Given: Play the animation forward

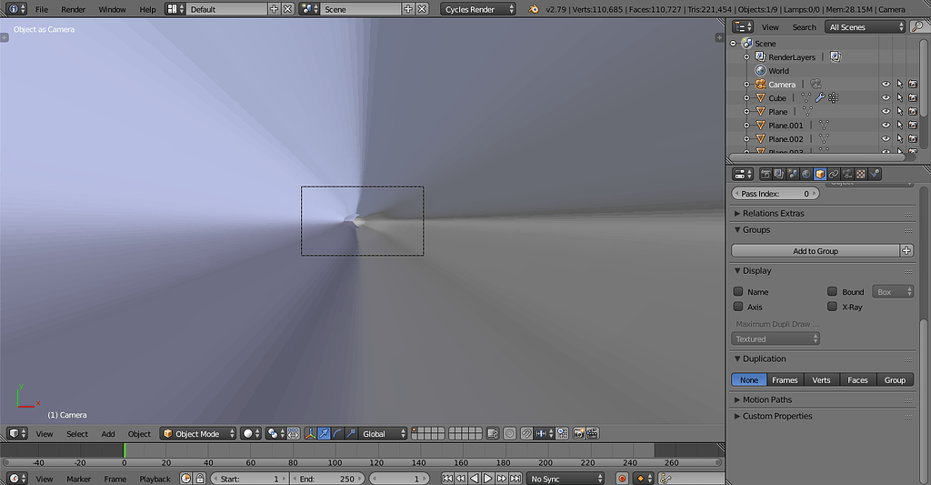Looking at the screenshot, I should point(487,479).
